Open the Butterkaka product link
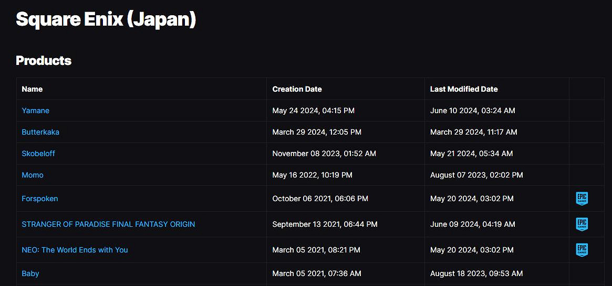 coord(40,132)
